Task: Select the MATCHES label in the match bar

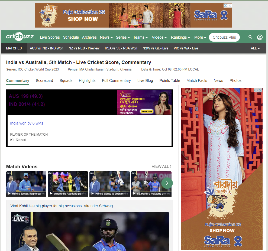Action: pos(14,48)
